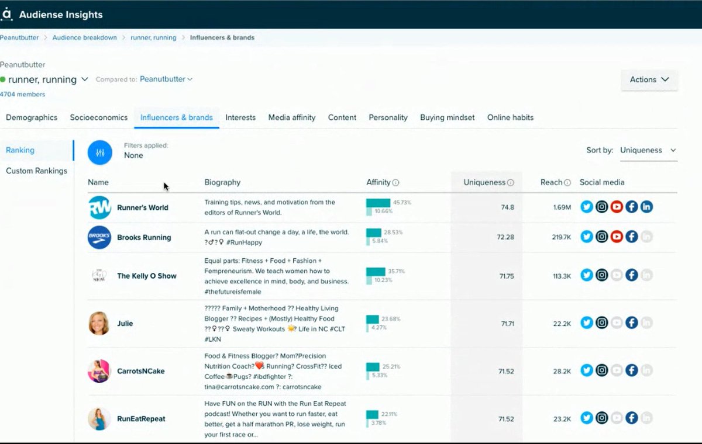Open The Kelly O Show name link
This screenshot has height=444, width=702.
(147, 276)
